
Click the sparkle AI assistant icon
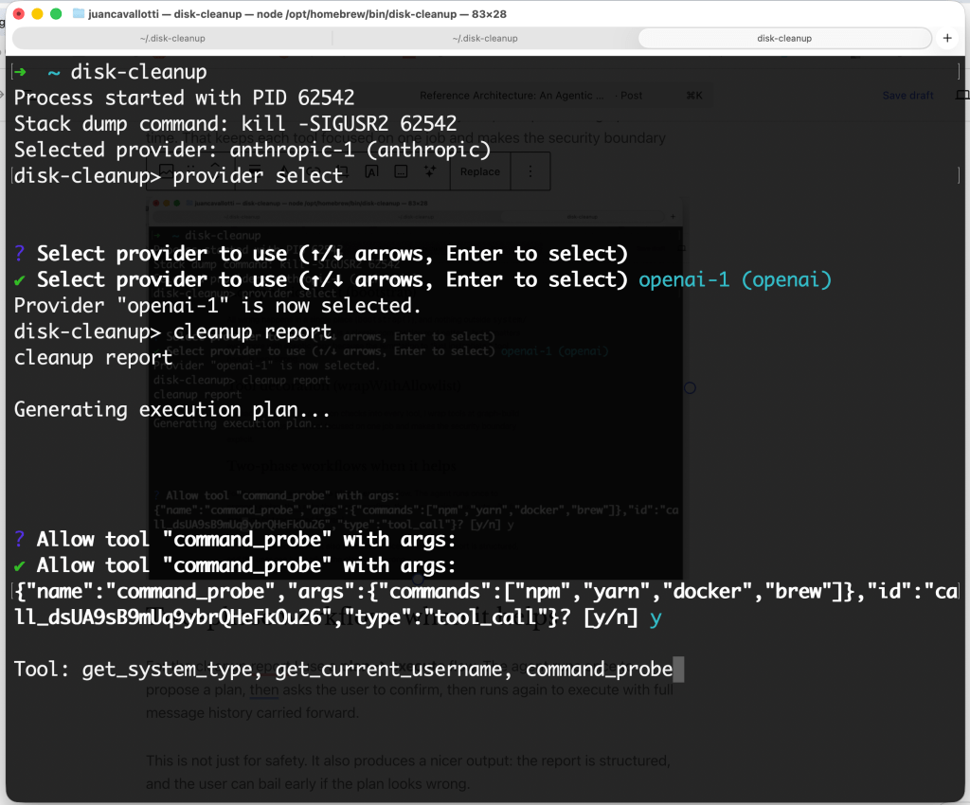pyautogui.click(x=430, y=171)
